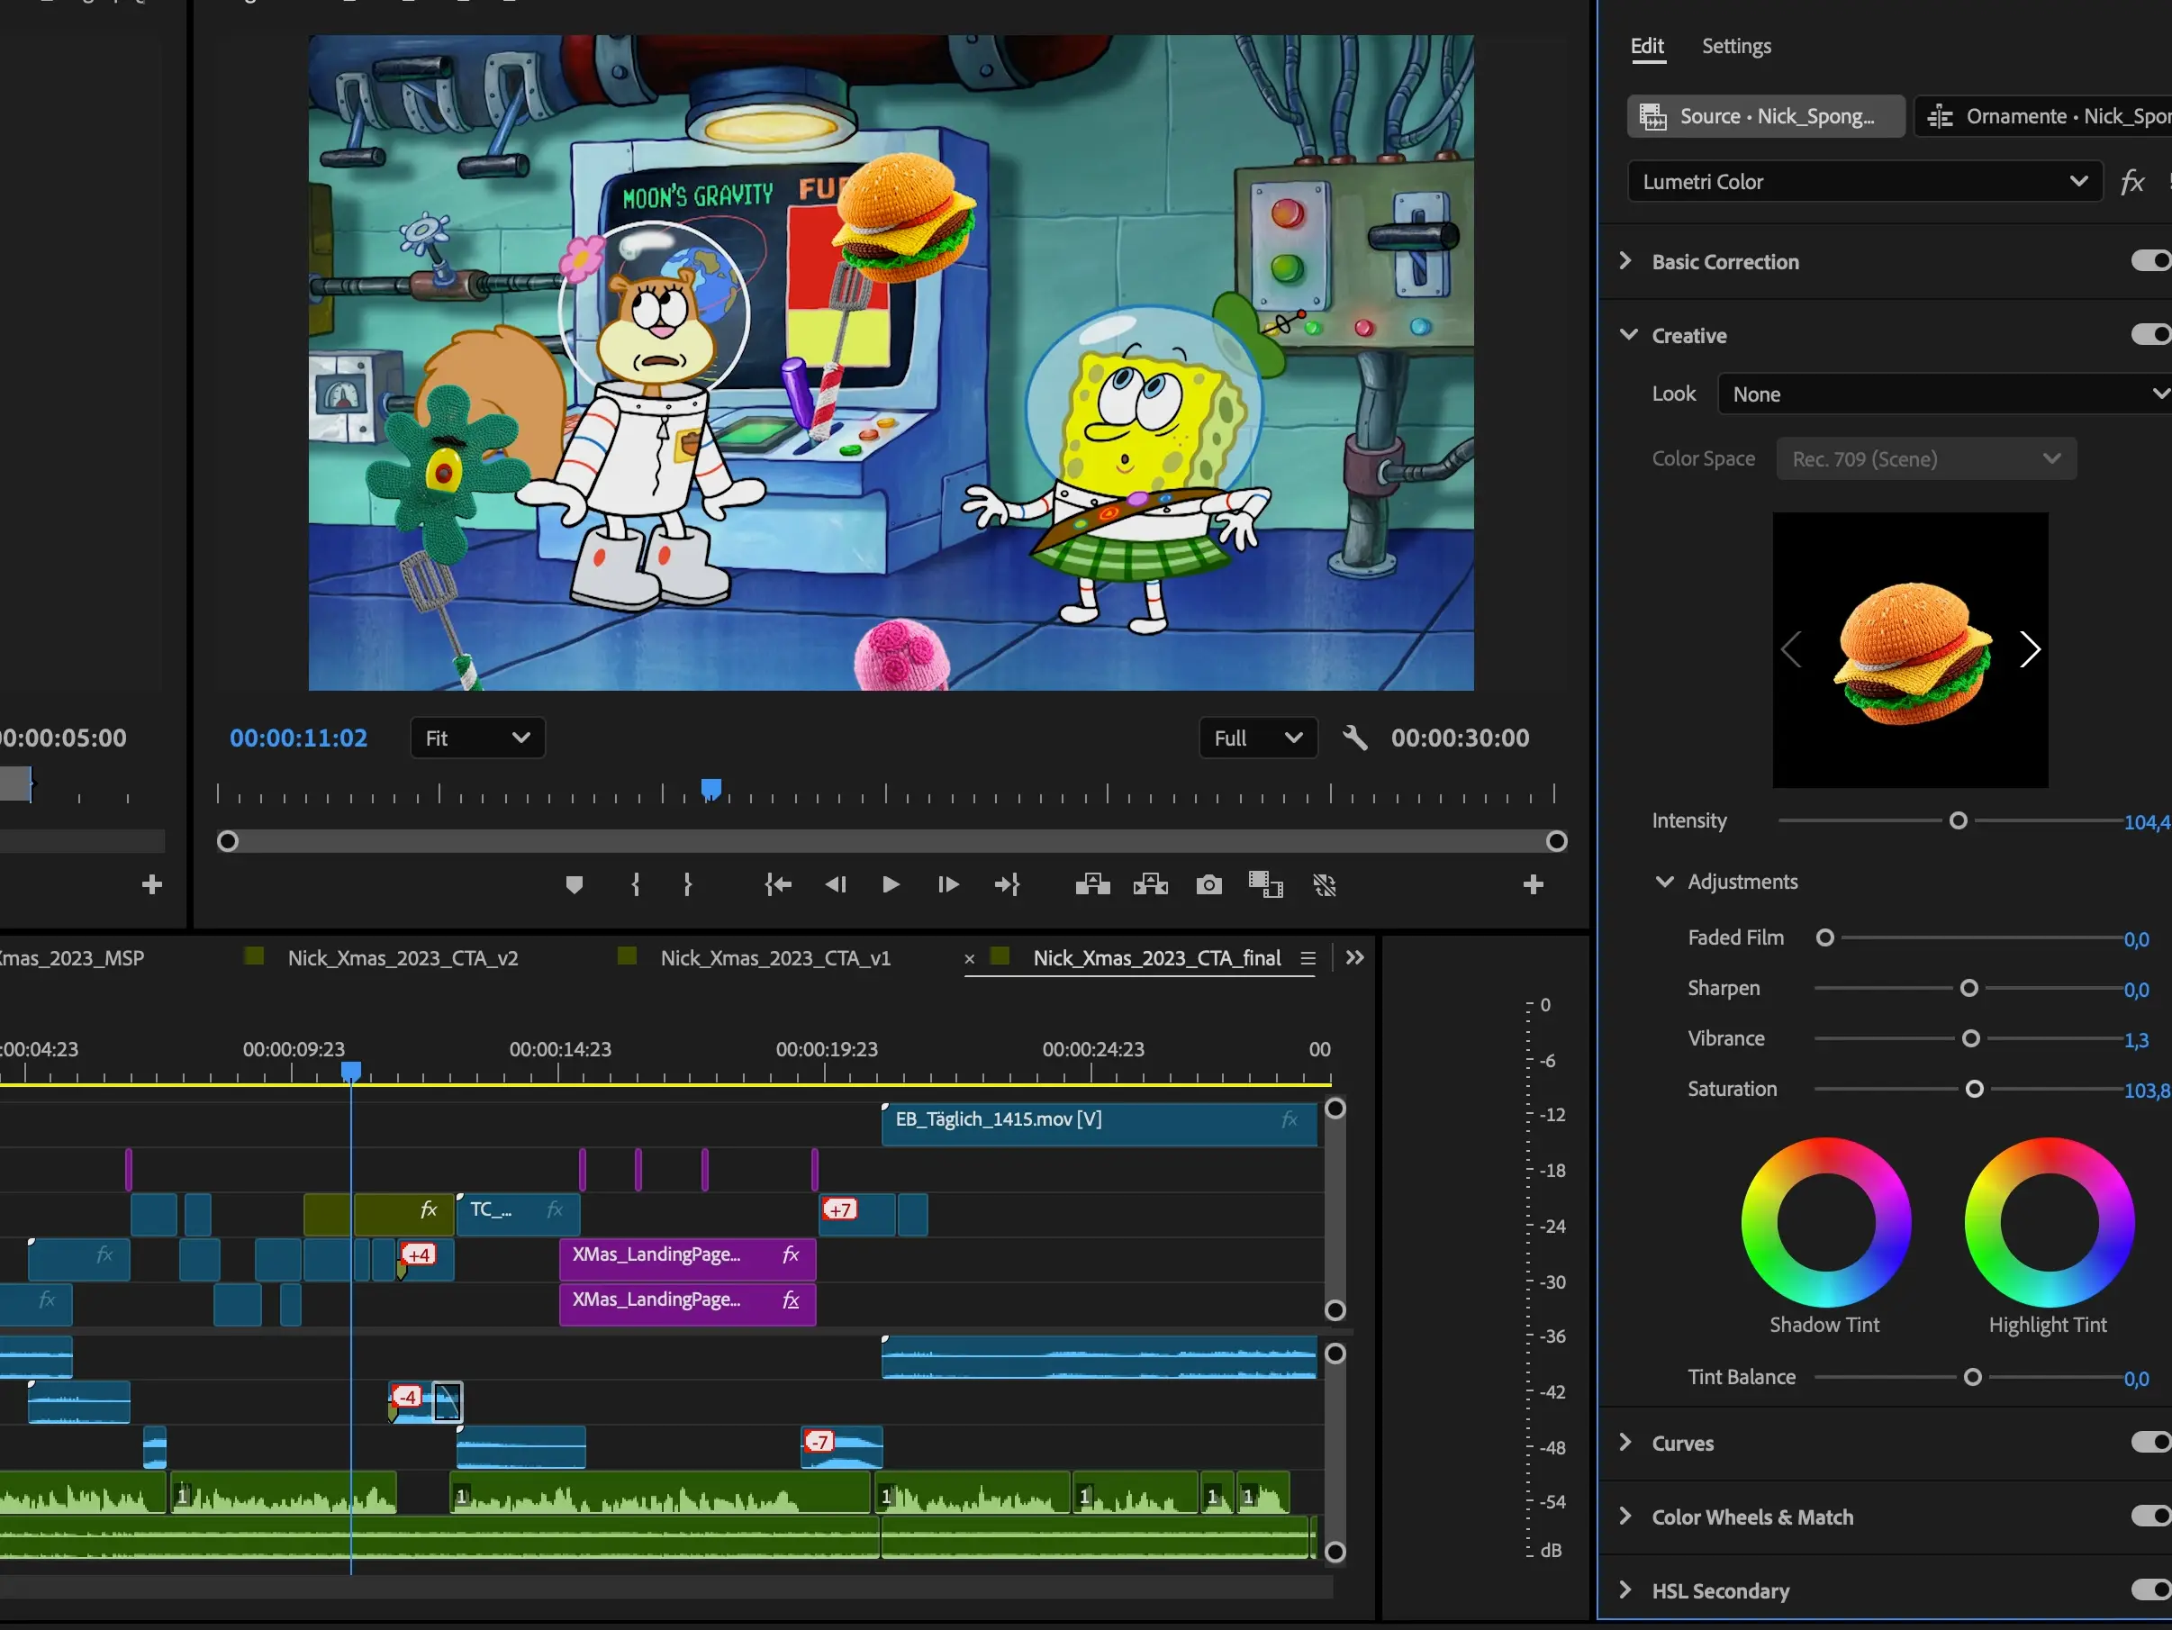This screenshot has height=1630, width=2172.
Task: Toggle Curves section on/off
Action: coord(2150,1442)
